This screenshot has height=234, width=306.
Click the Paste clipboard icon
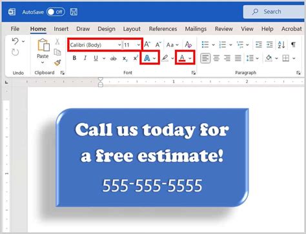[44, 44]
